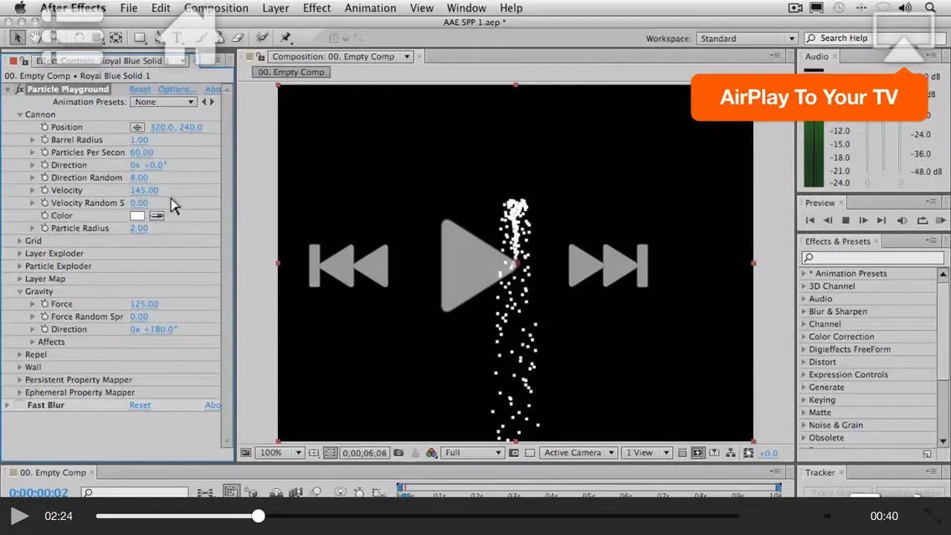Viewport: 951px width, 535px height.
Task: Select the Roto Brush tool
Action: (262, 38)
